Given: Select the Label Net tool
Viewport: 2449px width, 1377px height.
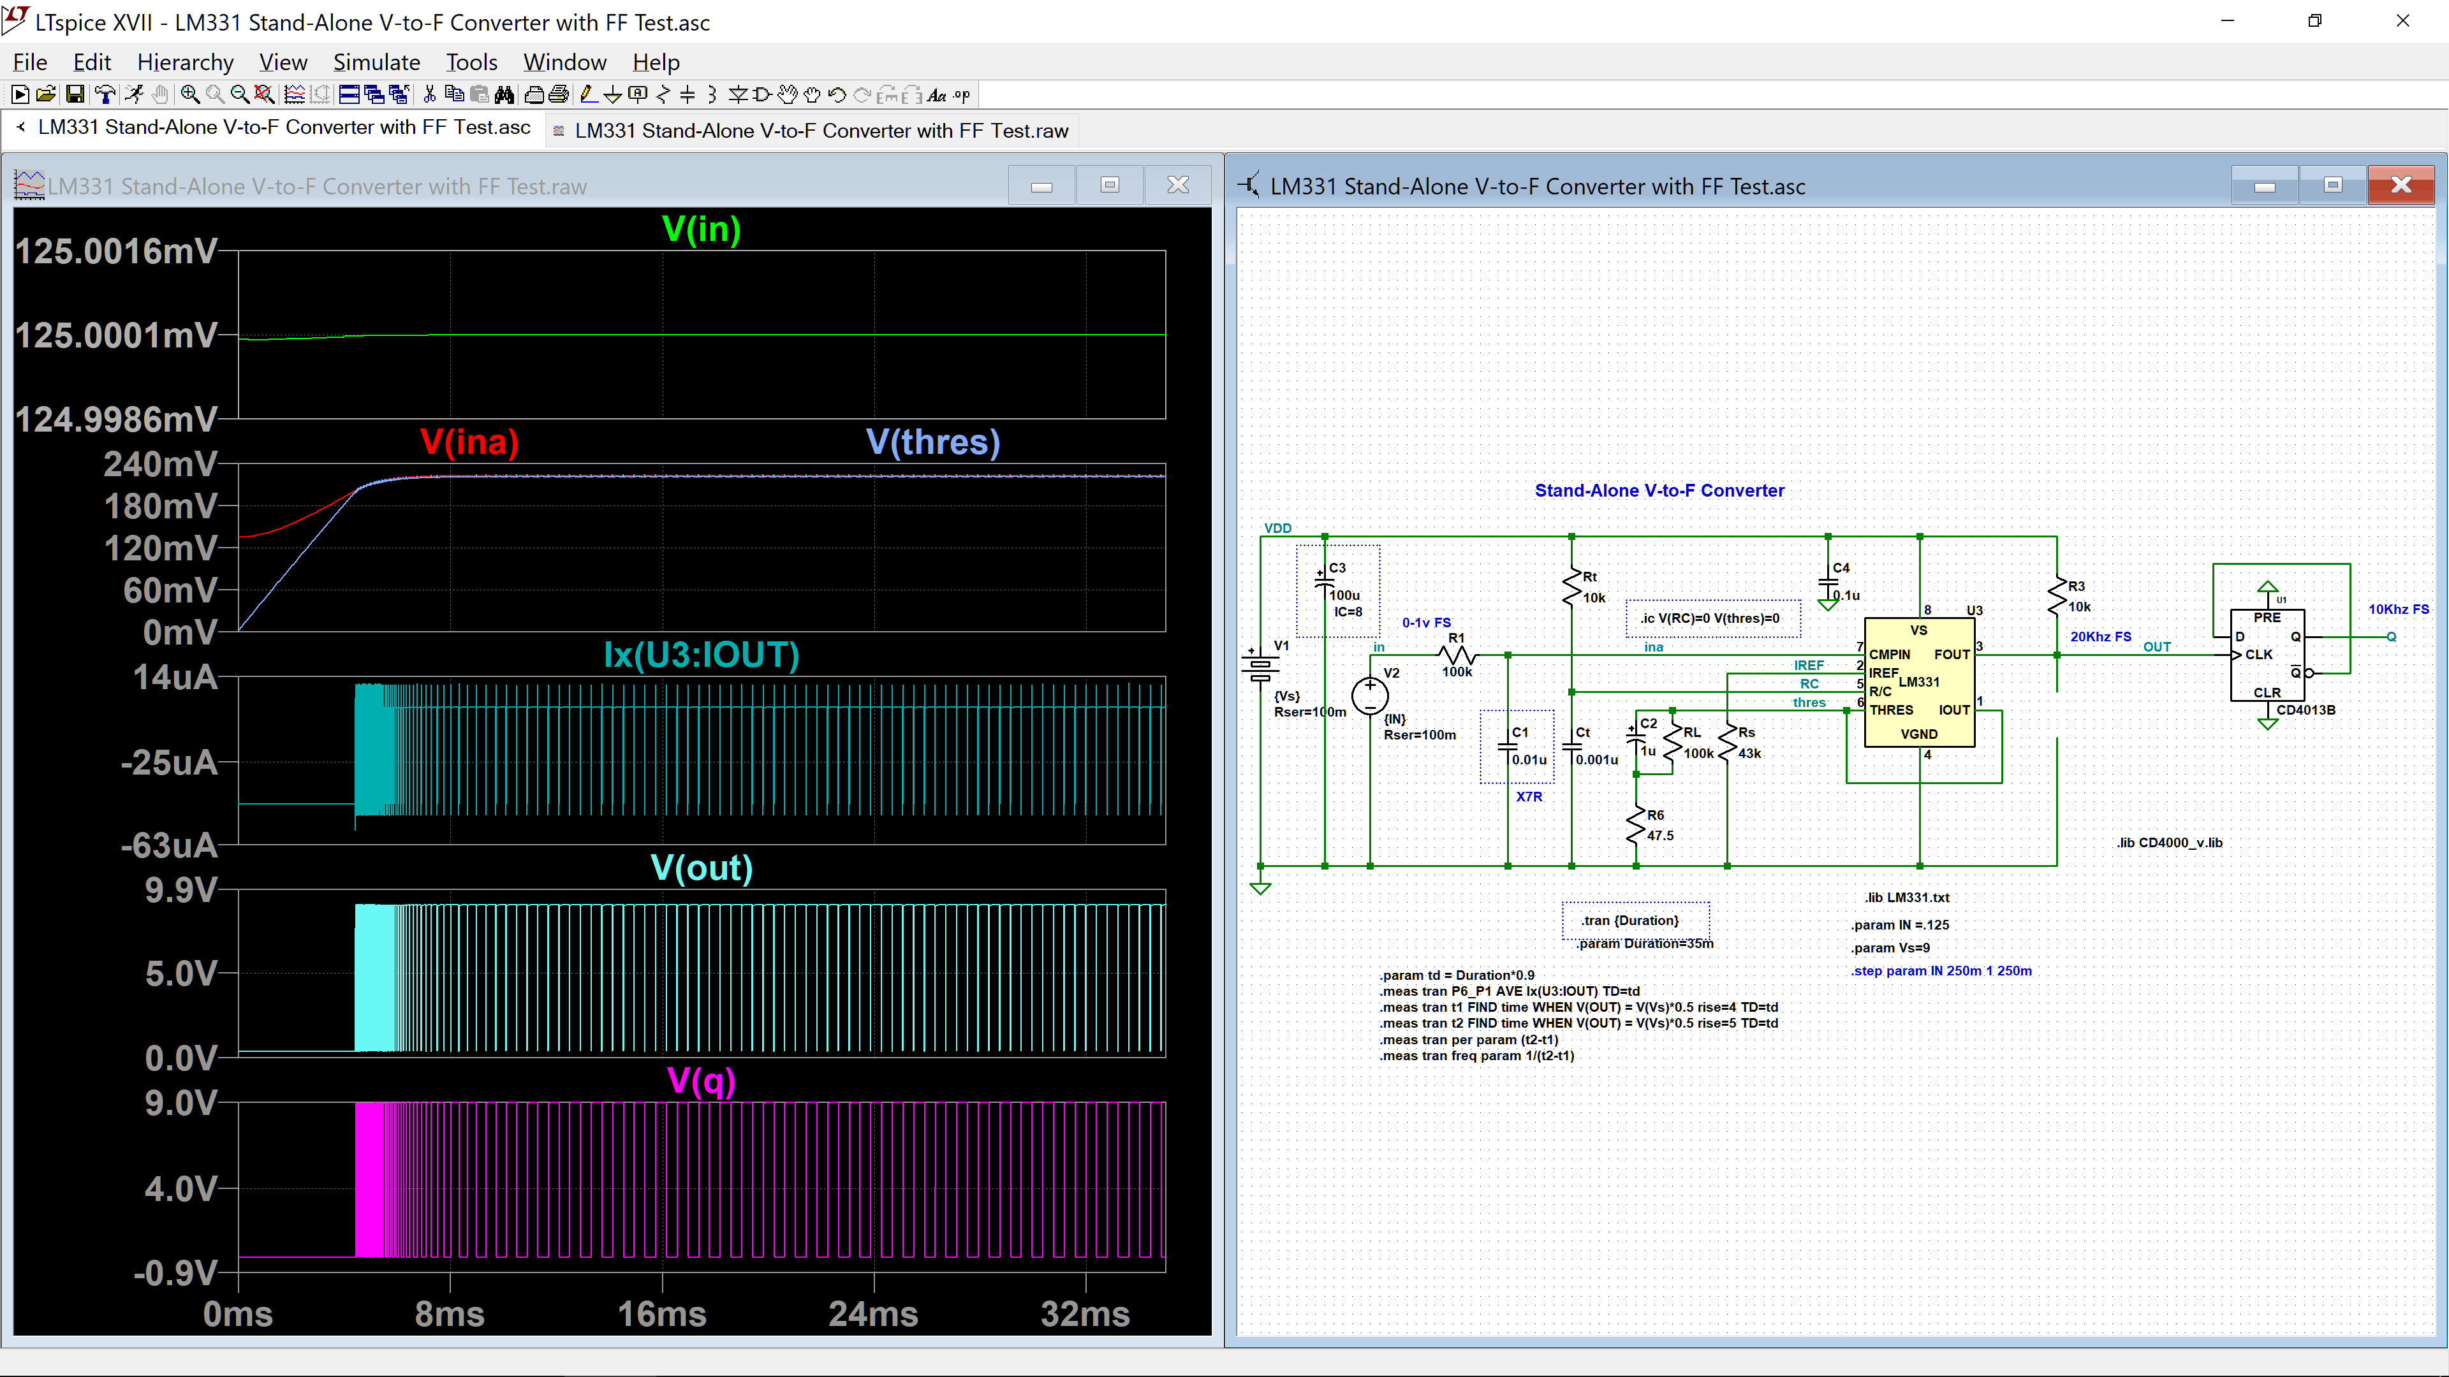Looking at the screenshot, I should click(638, 95).
